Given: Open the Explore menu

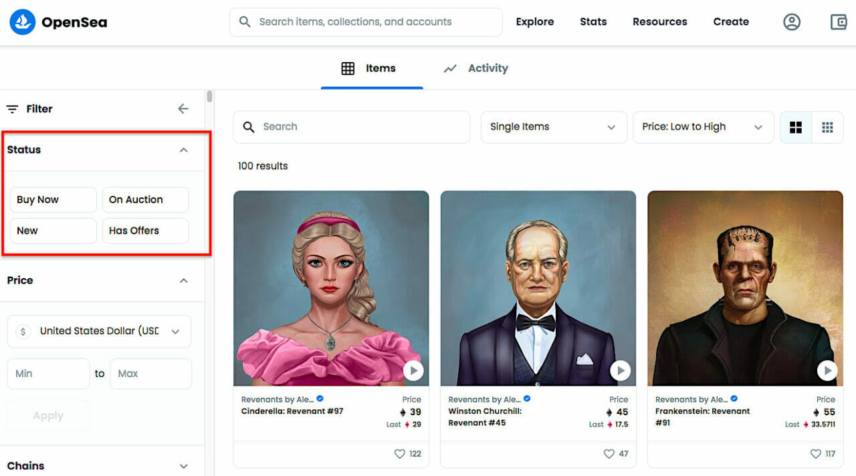Looking at the screenshot, I should [534, 22].
